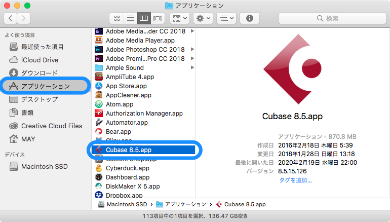
Task: Switch to list view
Action: pyautogui.click(x=131, y=18)
